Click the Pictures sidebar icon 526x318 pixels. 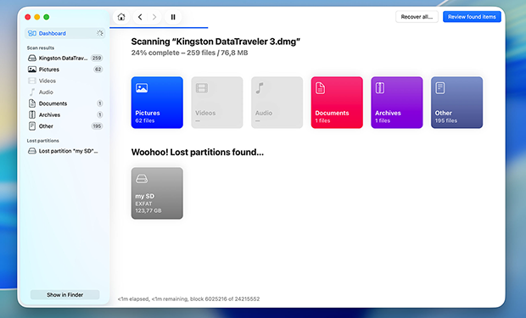tap(32, 70)
